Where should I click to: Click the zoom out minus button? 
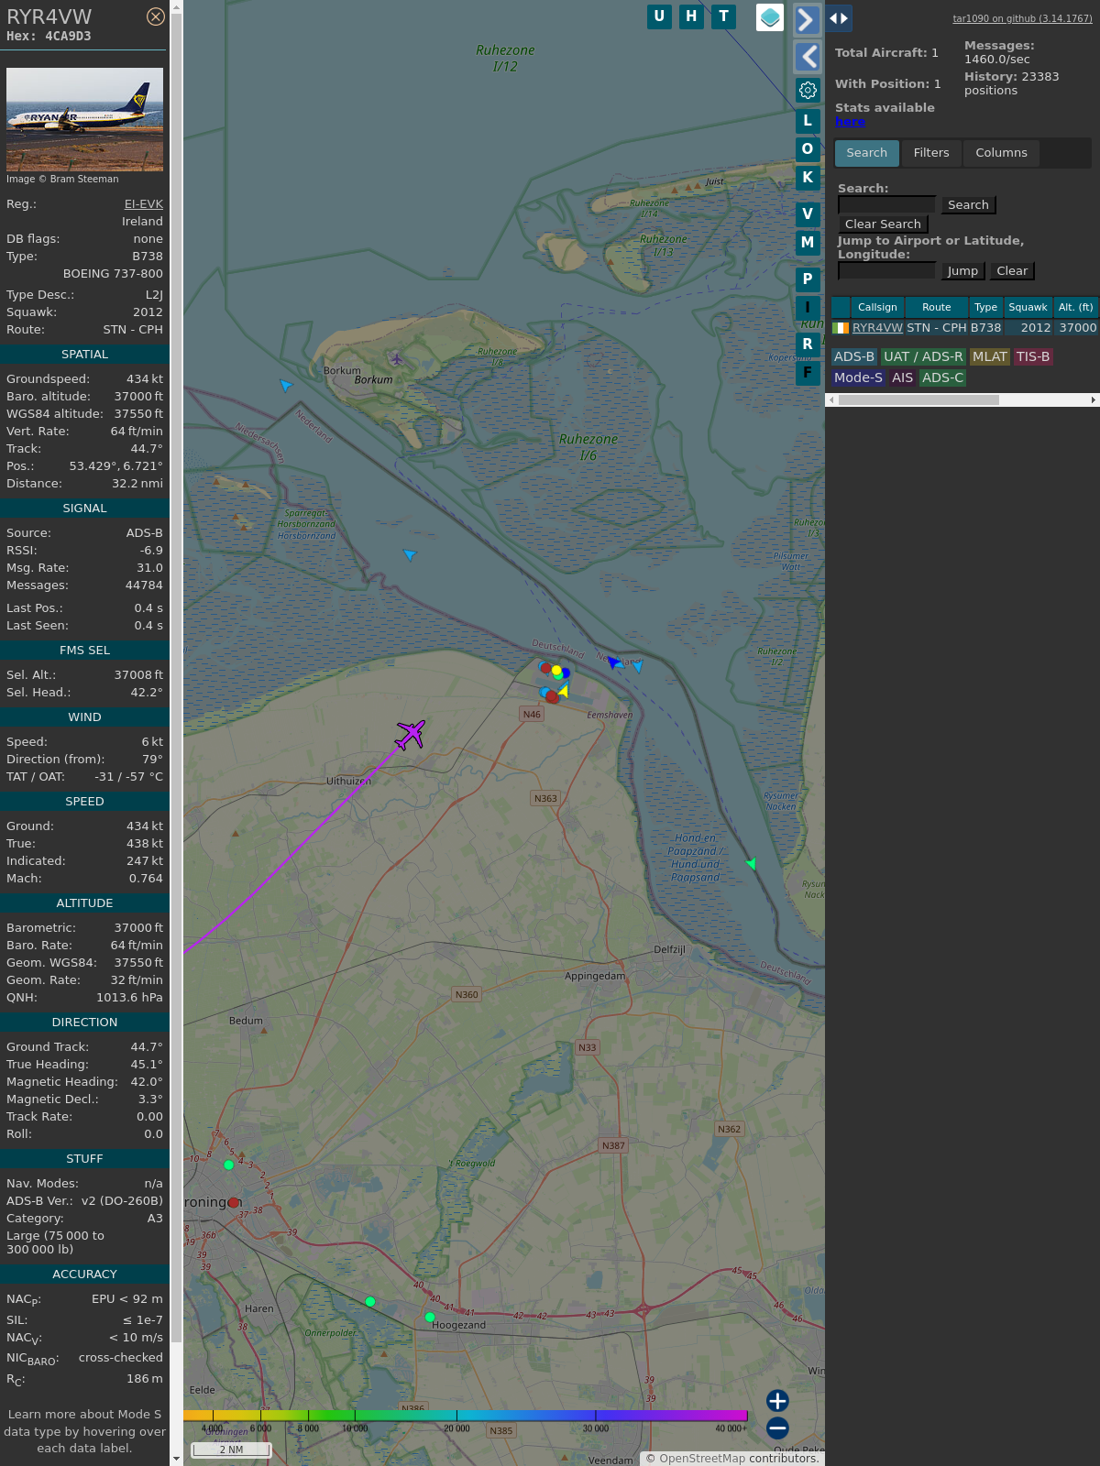[777, 1428]
